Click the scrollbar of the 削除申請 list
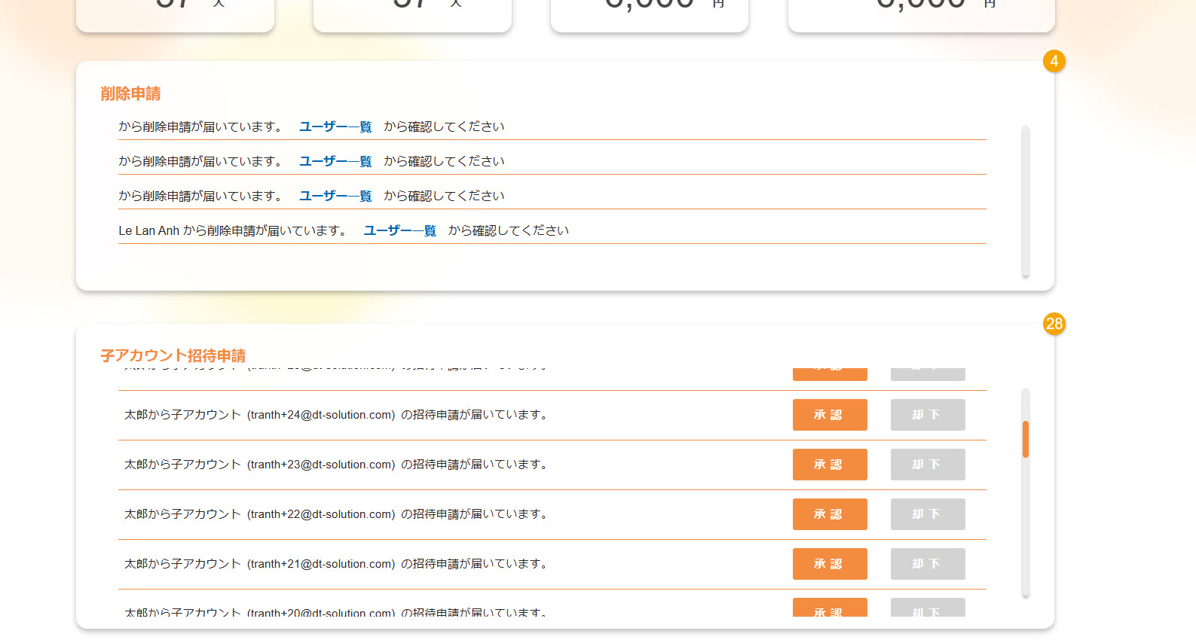Screen dimensions: 1196x640 (x=1025, y=200)
